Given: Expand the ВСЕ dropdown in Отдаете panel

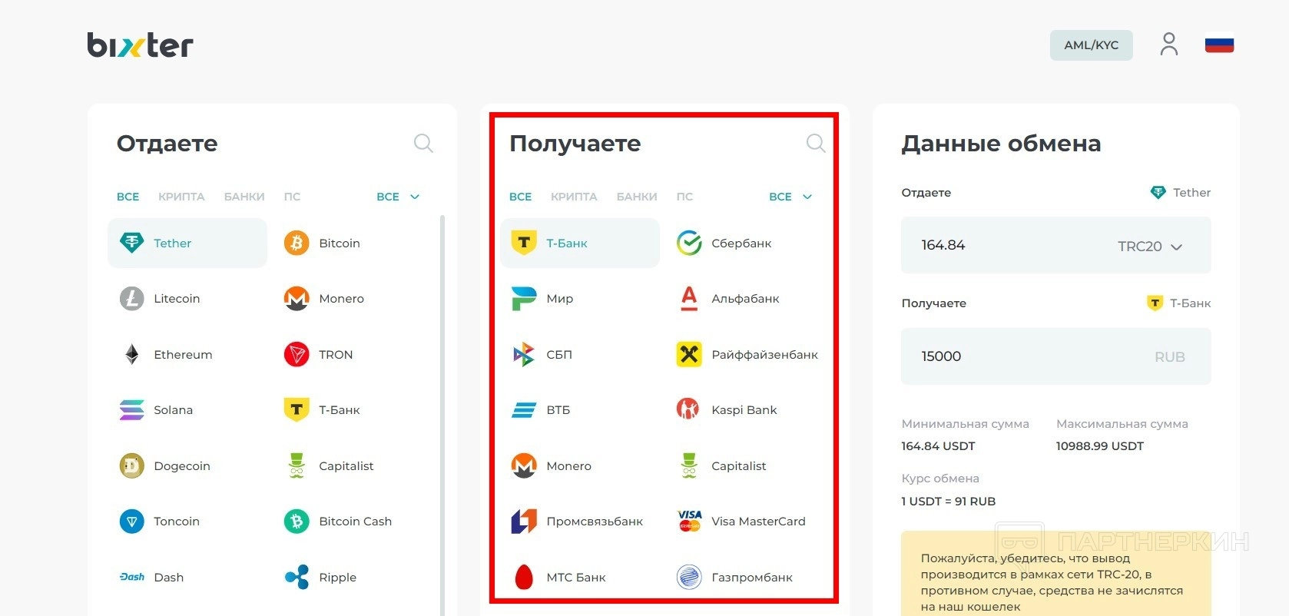Looking at the screenshot, I should [x=398, y=197].
